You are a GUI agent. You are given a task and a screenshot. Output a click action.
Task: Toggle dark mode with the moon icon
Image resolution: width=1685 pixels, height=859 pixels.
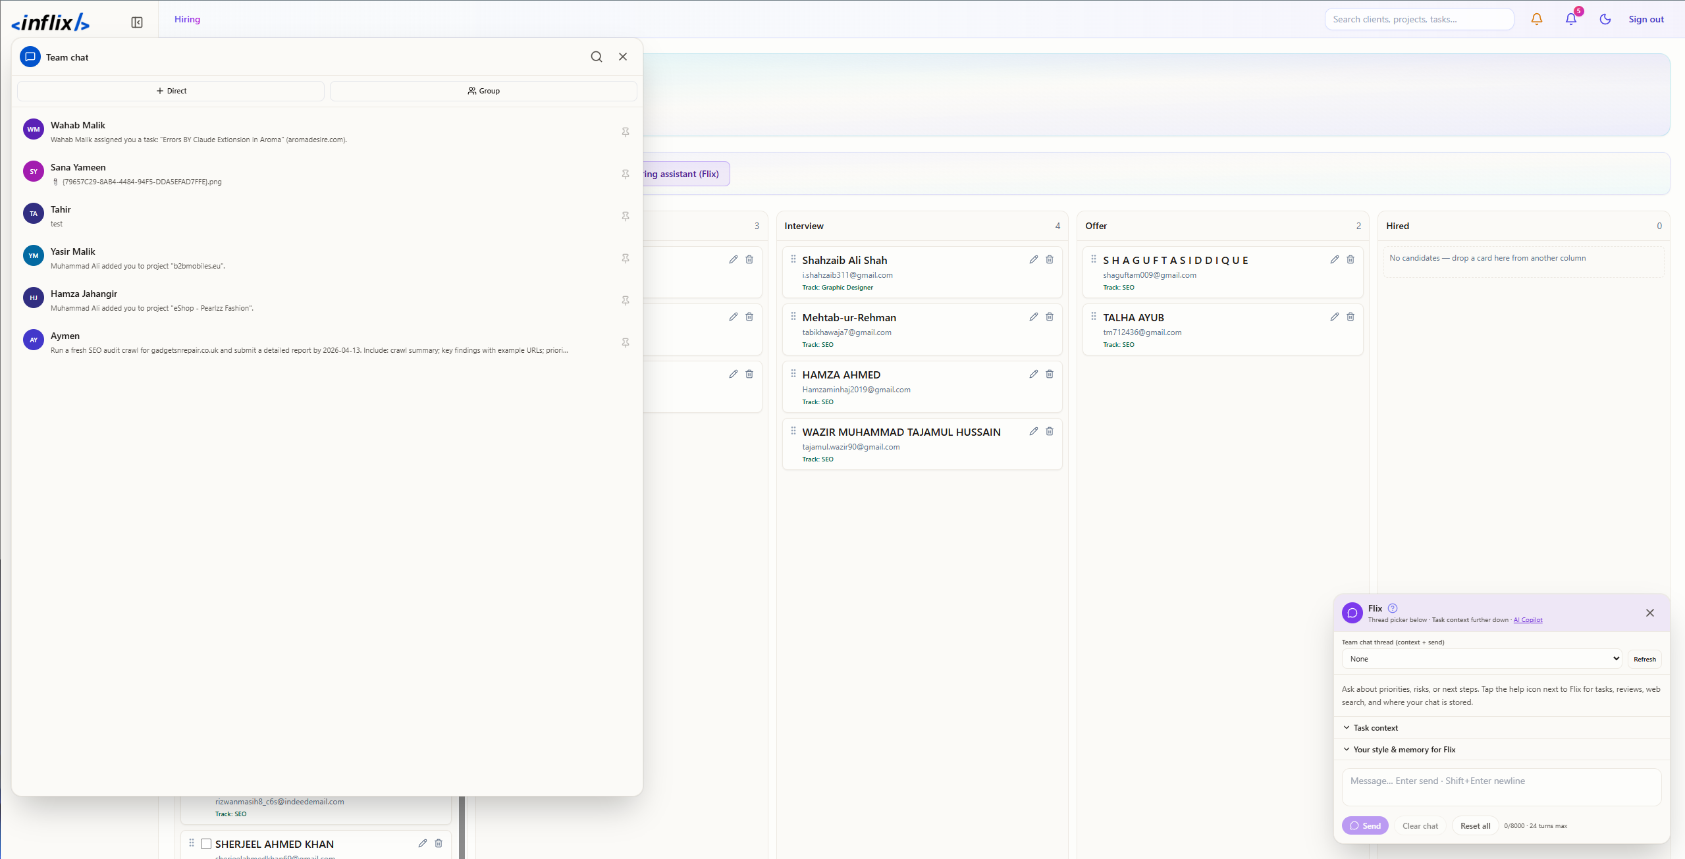point(1605,19)
